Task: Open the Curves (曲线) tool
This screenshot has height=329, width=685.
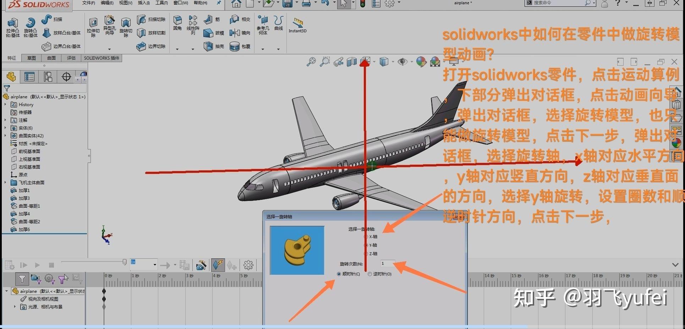Action: coord(279,23)
